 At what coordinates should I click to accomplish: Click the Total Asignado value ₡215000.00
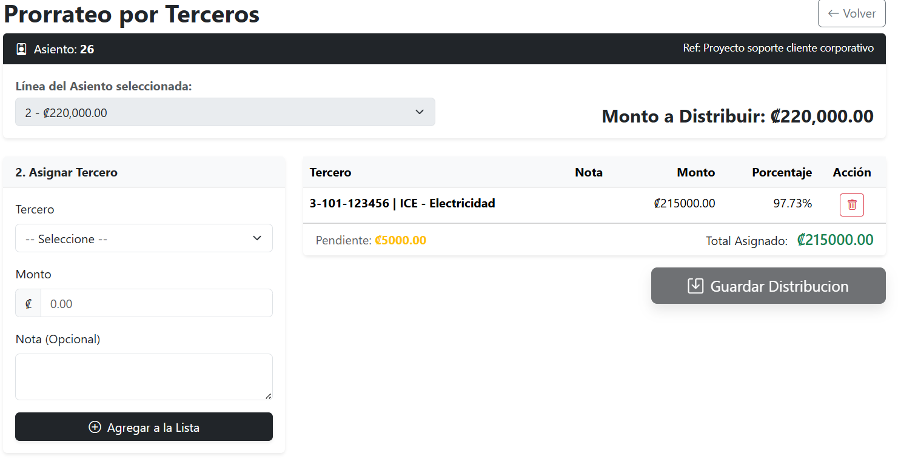[x=835, y=240]
